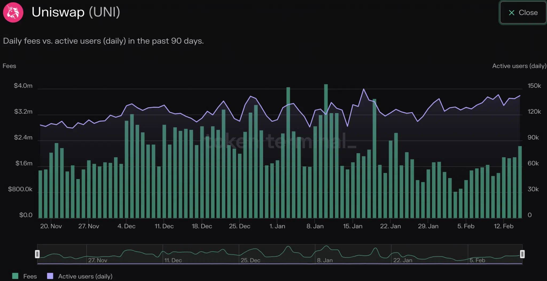Click the green Fees legend swatch
This screenshot has height=281, width=547.
[x=15, y=276]
